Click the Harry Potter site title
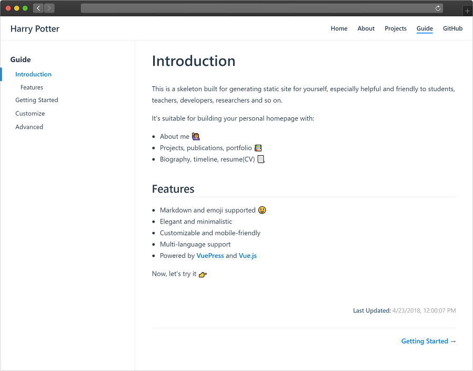 pos(35,28)
